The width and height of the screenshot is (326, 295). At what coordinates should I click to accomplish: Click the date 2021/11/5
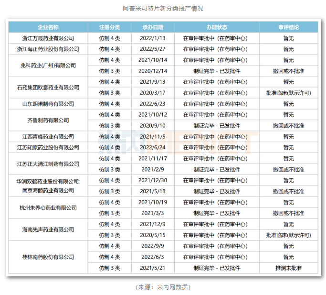tap(153, 137)
